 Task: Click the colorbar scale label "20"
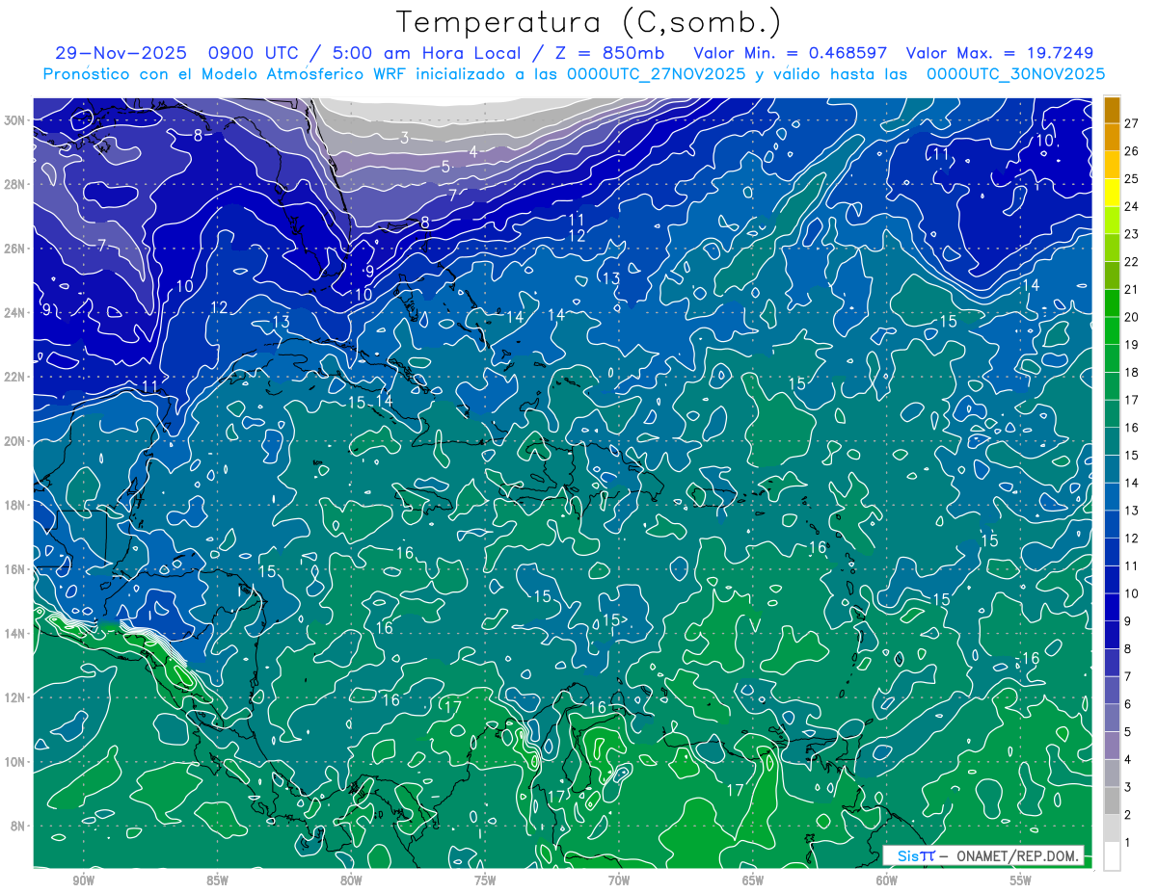coord(1131,317)
